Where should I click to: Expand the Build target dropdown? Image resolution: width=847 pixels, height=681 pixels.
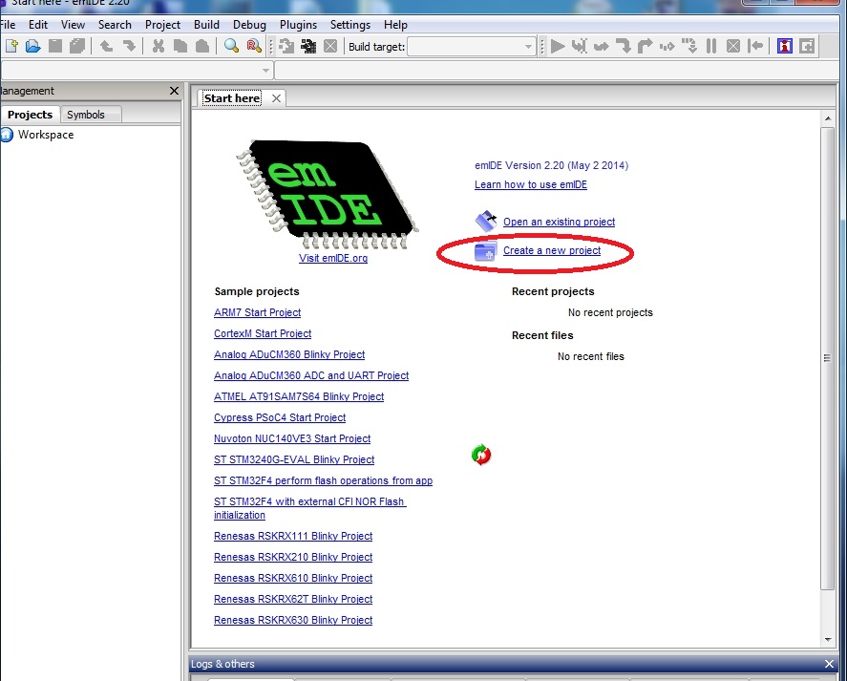click(x=528, y=47)
